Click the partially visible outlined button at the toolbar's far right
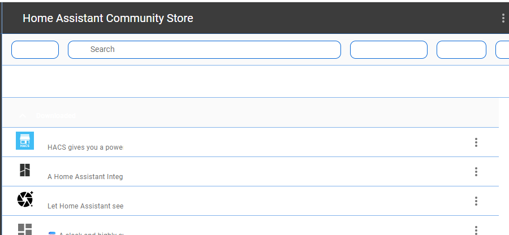The width and height of the screenshot is (509, 235). (x=502, y=50)
